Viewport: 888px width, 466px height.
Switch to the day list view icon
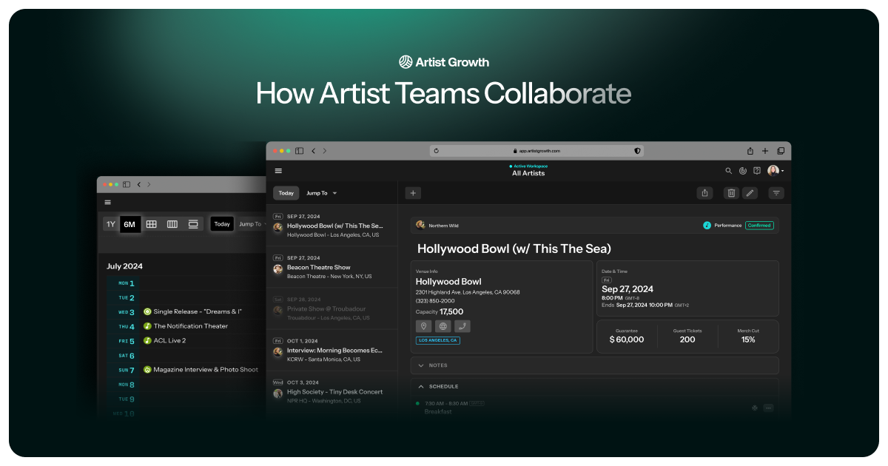click(193, 224)
